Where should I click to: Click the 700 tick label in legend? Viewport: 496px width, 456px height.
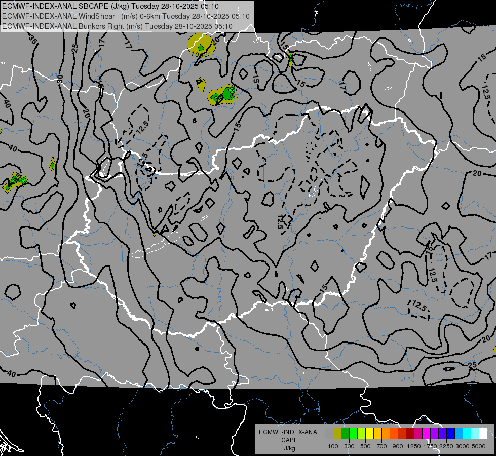click(382, 446)
